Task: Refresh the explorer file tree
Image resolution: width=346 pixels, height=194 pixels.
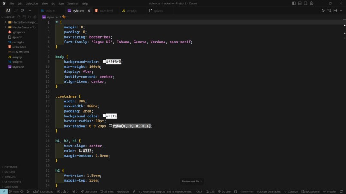Action: [x=30, y=17]
